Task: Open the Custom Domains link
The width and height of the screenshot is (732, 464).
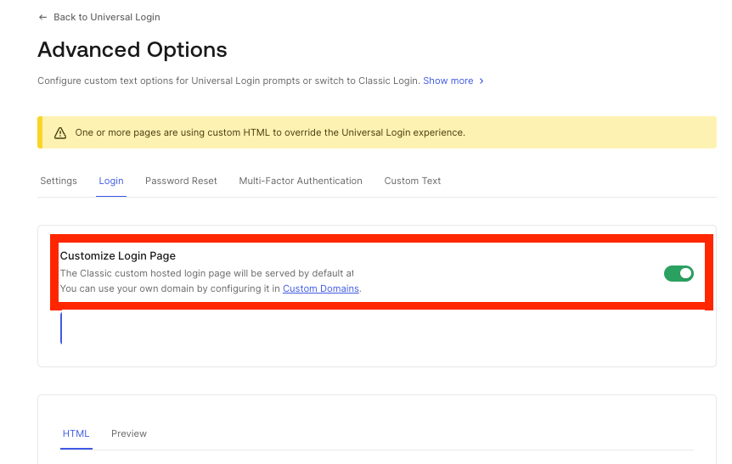Action: click(321, 288)
